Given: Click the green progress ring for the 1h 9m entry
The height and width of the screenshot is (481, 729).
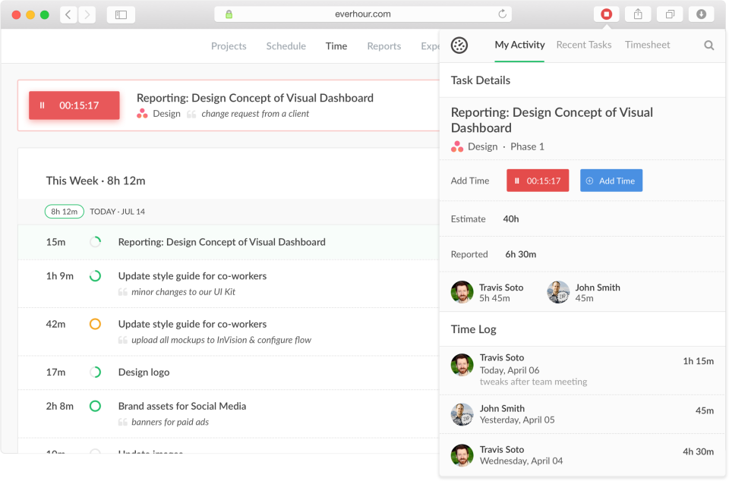Looking at the screenshot, I should (96, 276).
